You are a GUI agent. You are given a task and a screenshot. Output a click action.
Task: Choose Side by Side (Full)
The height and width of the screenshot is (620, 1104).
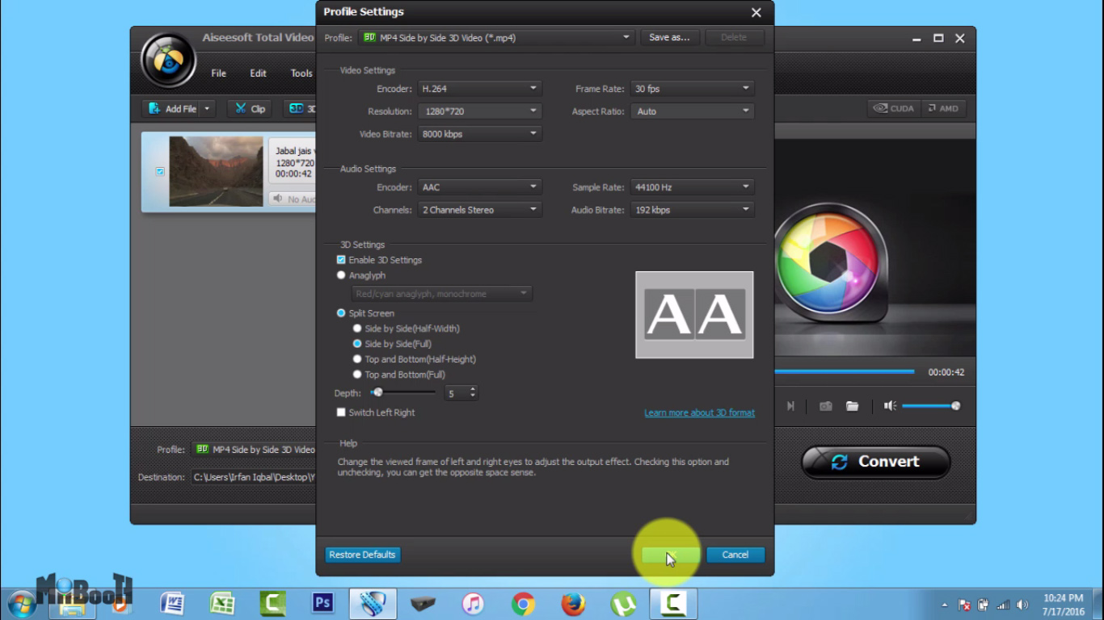point(357,344)
